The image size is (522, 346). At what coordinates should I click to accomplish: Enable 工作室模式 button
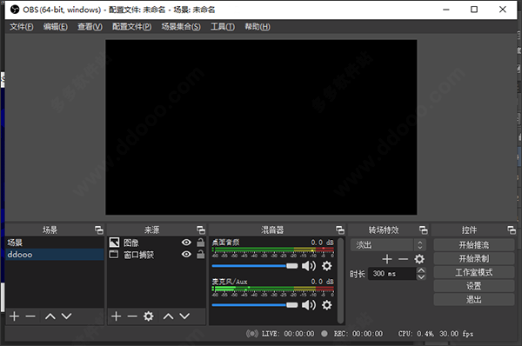coord(474,272)
